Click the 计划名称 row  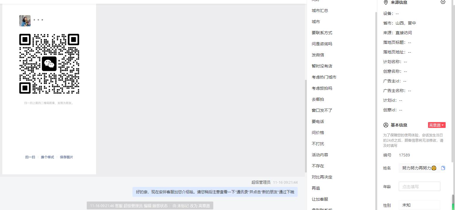pyautogui.click(x=395, y=62)
